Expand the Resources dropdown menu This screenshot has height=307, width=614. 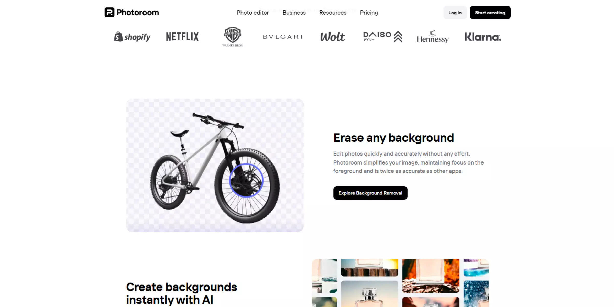click(333, 13)
